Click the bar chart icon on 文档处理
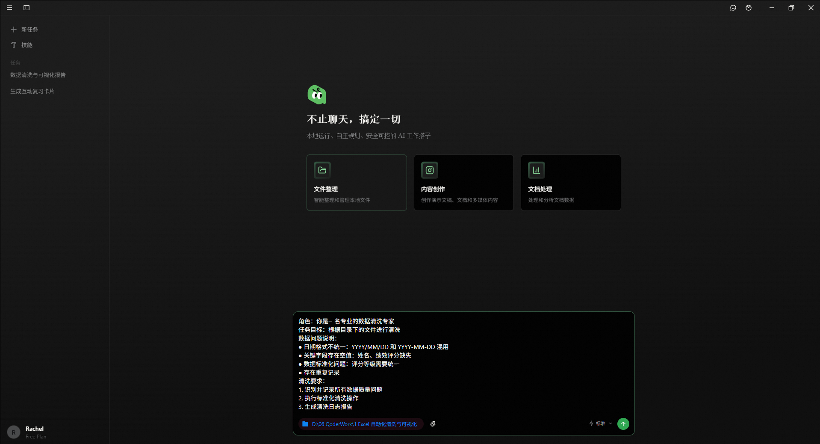The height and width of the screenshot is (444, 820). pos(537,170)
